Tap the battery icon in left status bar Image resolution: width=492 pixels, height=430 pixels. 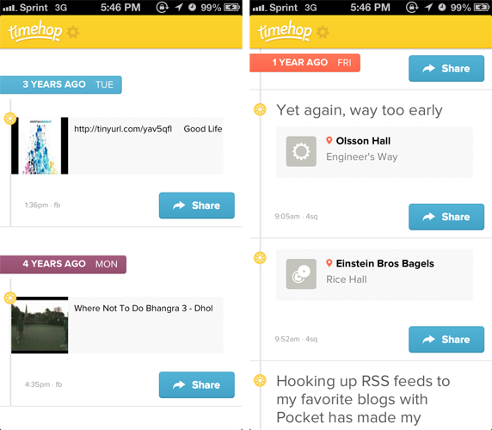click(x=231, y=7)
